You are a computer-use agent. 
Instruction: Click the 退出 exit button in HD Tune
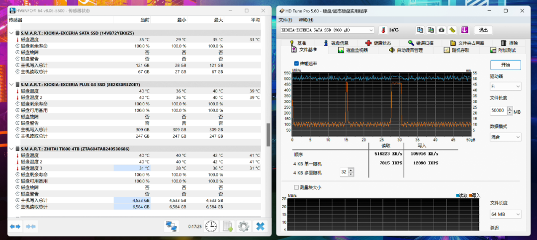tap(483, 30)
